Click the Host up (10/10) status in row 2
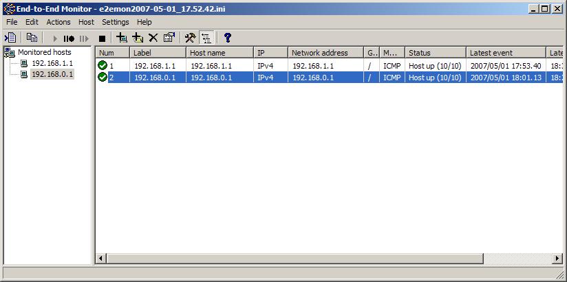Screen dimensions: 567x282 coord(435,78)
